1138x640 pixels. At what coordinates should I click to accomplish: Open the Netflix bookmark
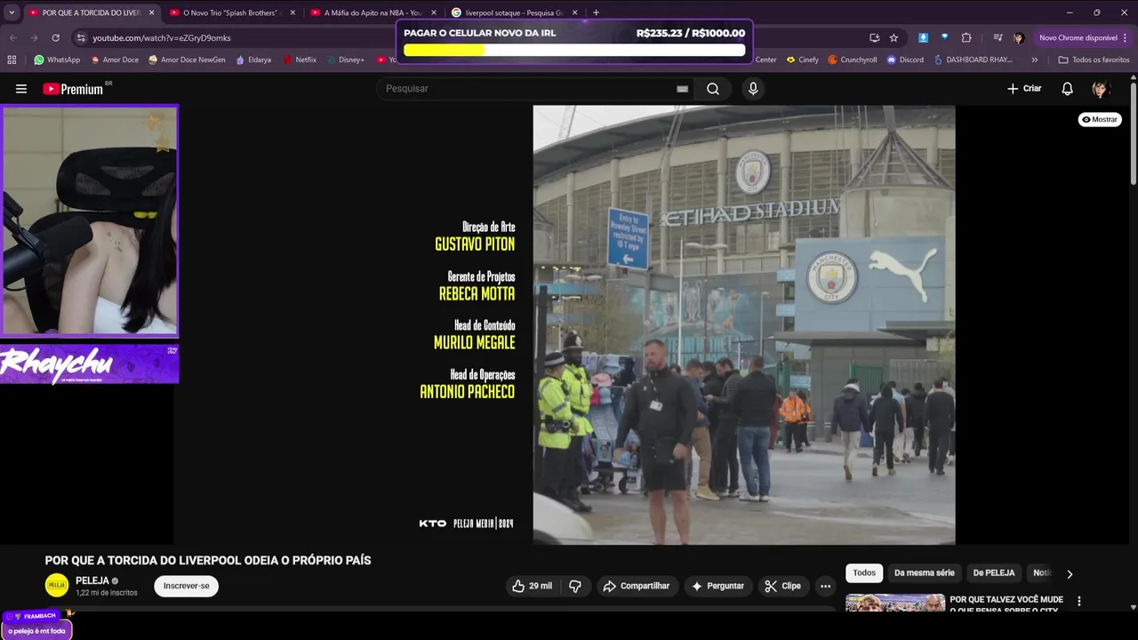(x=300, y=60)
